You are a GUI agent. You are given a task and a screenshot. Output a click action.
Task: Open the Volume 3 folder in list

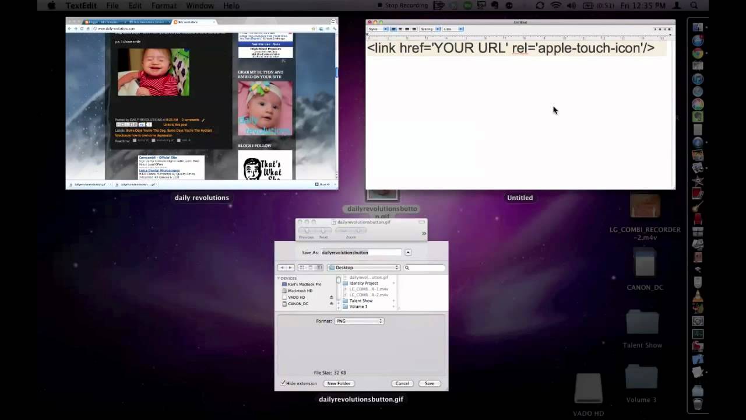click(x=358, y=306)
